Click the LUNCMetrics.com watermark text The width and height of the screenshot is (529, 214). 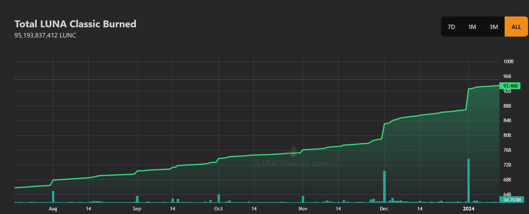click(293, 163)
